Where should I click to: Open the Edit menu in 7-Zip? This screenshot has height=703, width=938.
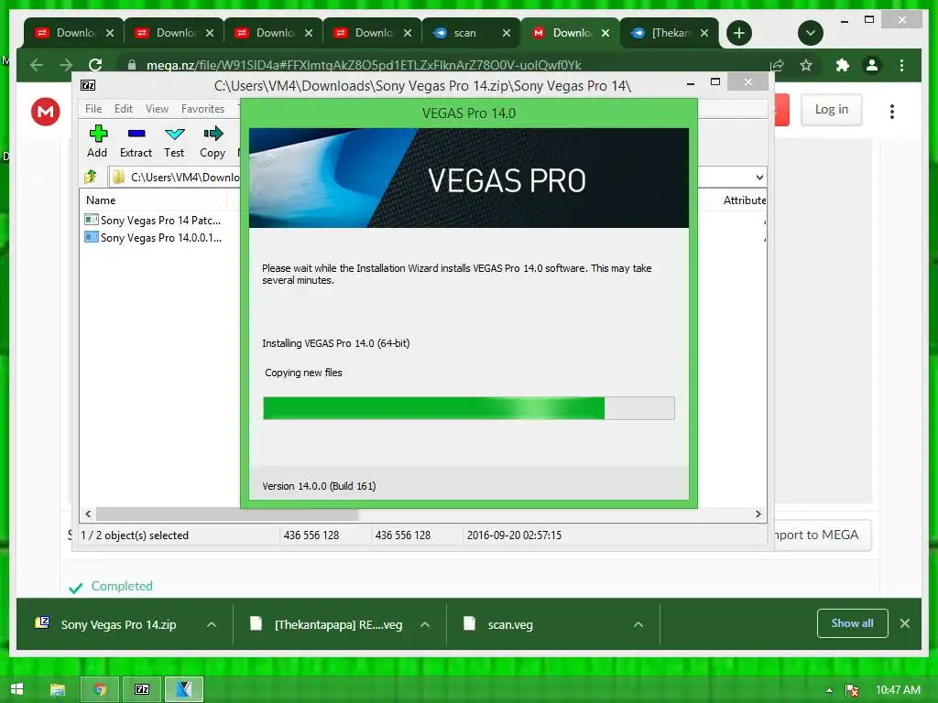coord(124,109)
